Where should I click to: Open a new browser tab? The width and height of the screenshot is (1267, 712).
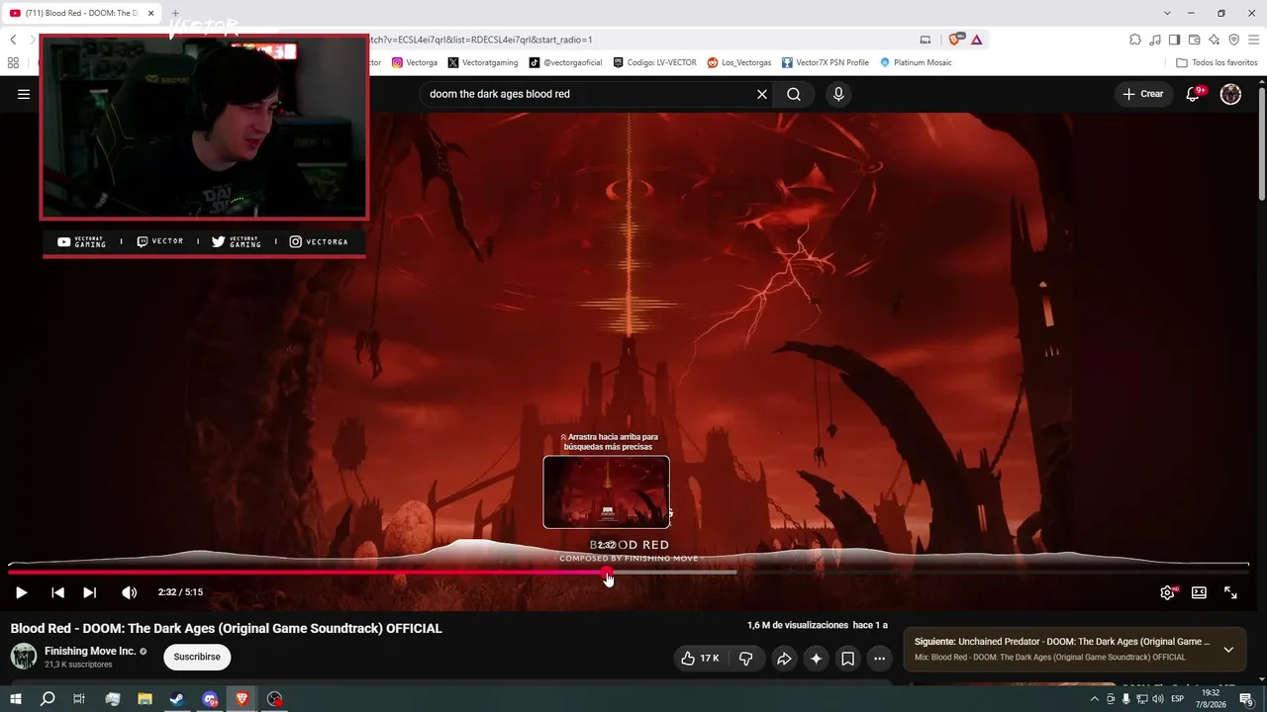tap(175, 13)
